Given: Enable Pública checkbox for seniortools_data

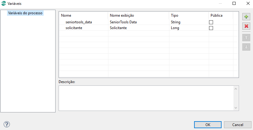Looking at the screenshot, I should (211, 22).
